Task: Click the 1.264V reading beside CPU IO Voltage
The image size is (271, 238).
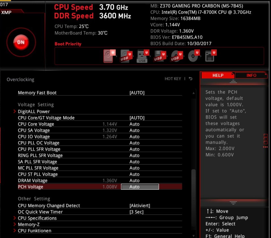Action: (110, 137)
